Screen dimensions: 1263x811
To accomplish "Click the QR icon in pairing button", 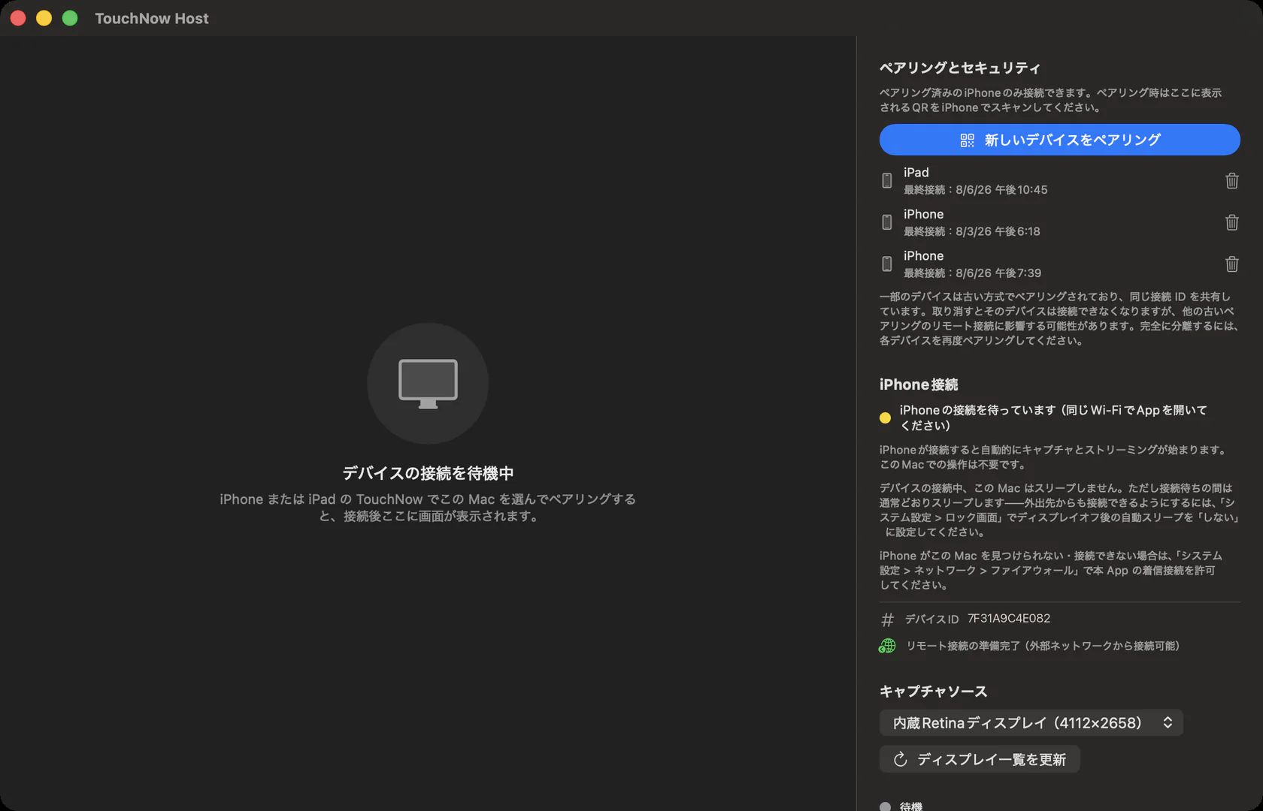I will pyautogui.click(x=967, y=140).
